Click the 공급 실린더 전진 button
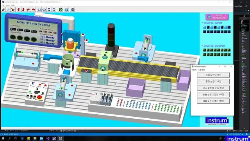250x141 pixels. pos(213,75)
